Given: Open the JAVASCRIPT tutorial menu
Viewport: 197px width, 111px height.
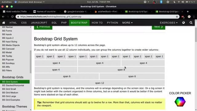Looking at the screenshot, I should pos(39,23).
